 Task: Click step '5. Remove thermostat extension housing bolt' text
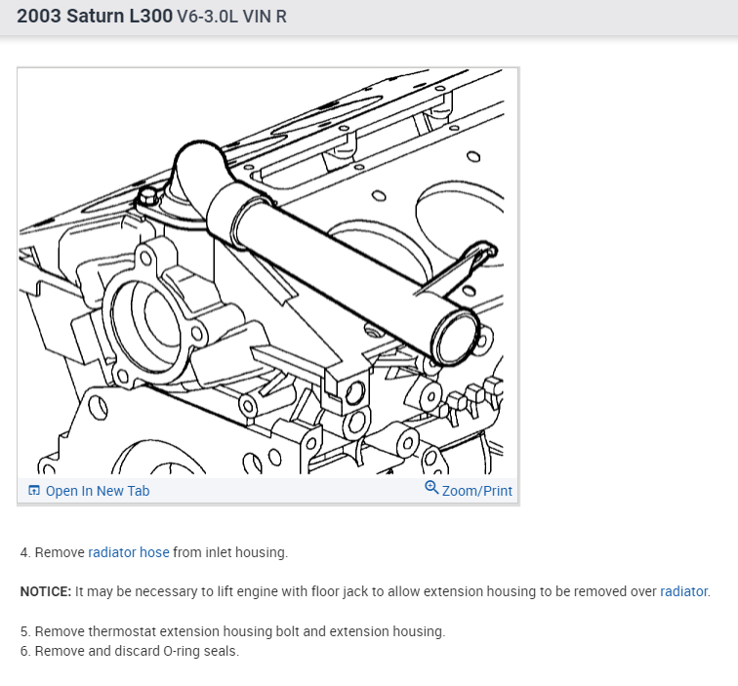[232, 631]
